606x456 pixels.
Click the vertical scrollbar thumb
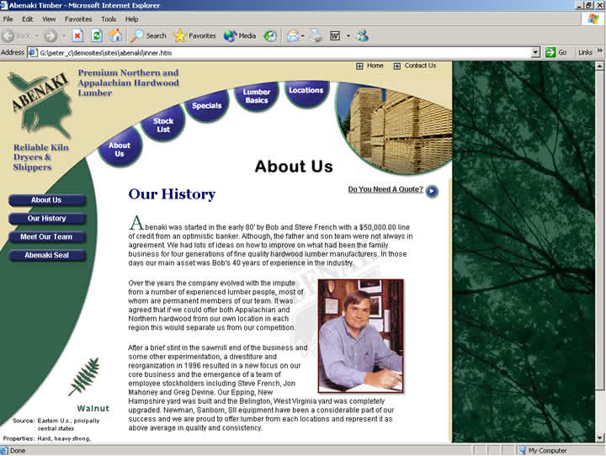(599, 231)
